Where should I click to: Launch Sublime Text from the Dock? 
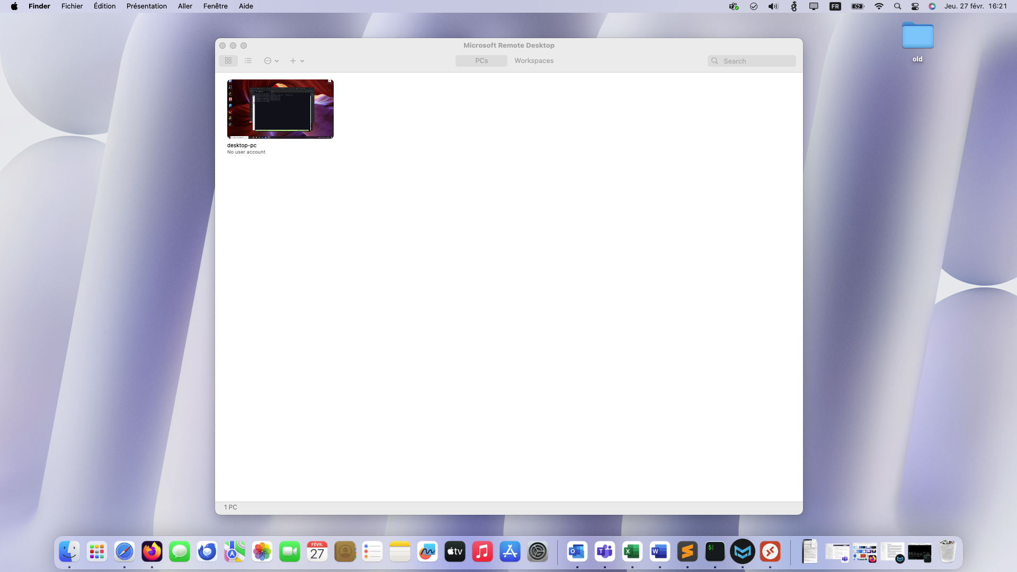point(687,551)
